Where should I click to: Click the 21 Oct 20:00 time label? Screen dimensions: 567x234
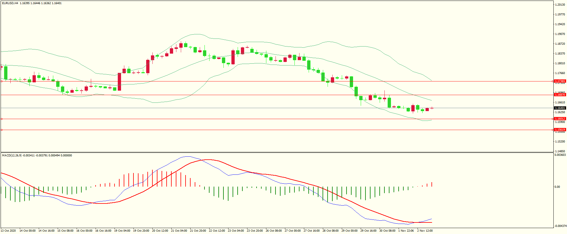point(198,231)
